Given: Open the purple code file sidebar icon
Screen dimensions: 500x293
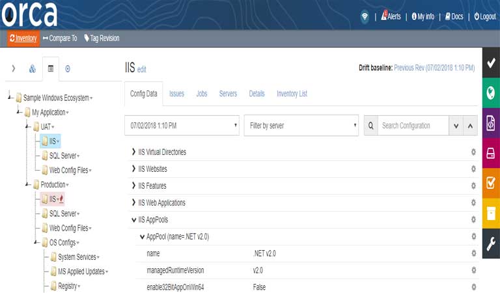Looking at the screenshot, I should [491, 123].
